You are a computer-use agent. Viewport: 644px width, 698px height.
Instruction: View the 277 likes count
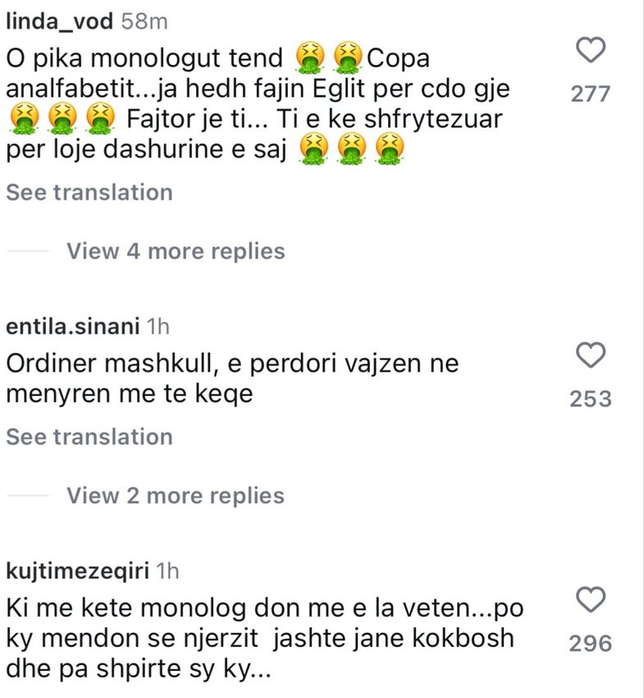tap(591, 94)
